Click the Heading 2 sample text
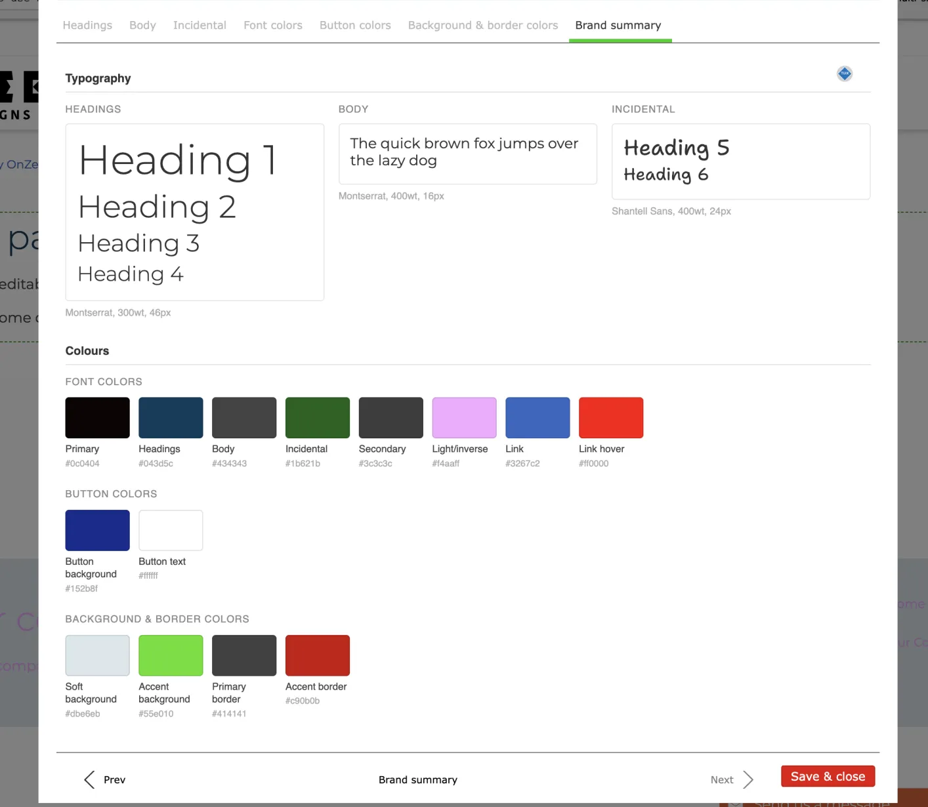This screenshot has height=807, width=928. click(x=157, y=207)
